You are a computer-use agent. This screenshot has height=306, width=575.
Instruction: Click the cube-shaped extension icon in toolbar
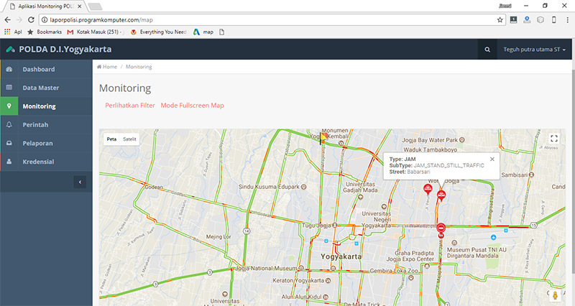540,20
